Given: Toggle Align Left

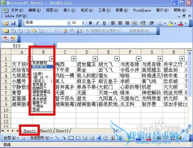Looking at the screenshot, I should tap(113, 23).
